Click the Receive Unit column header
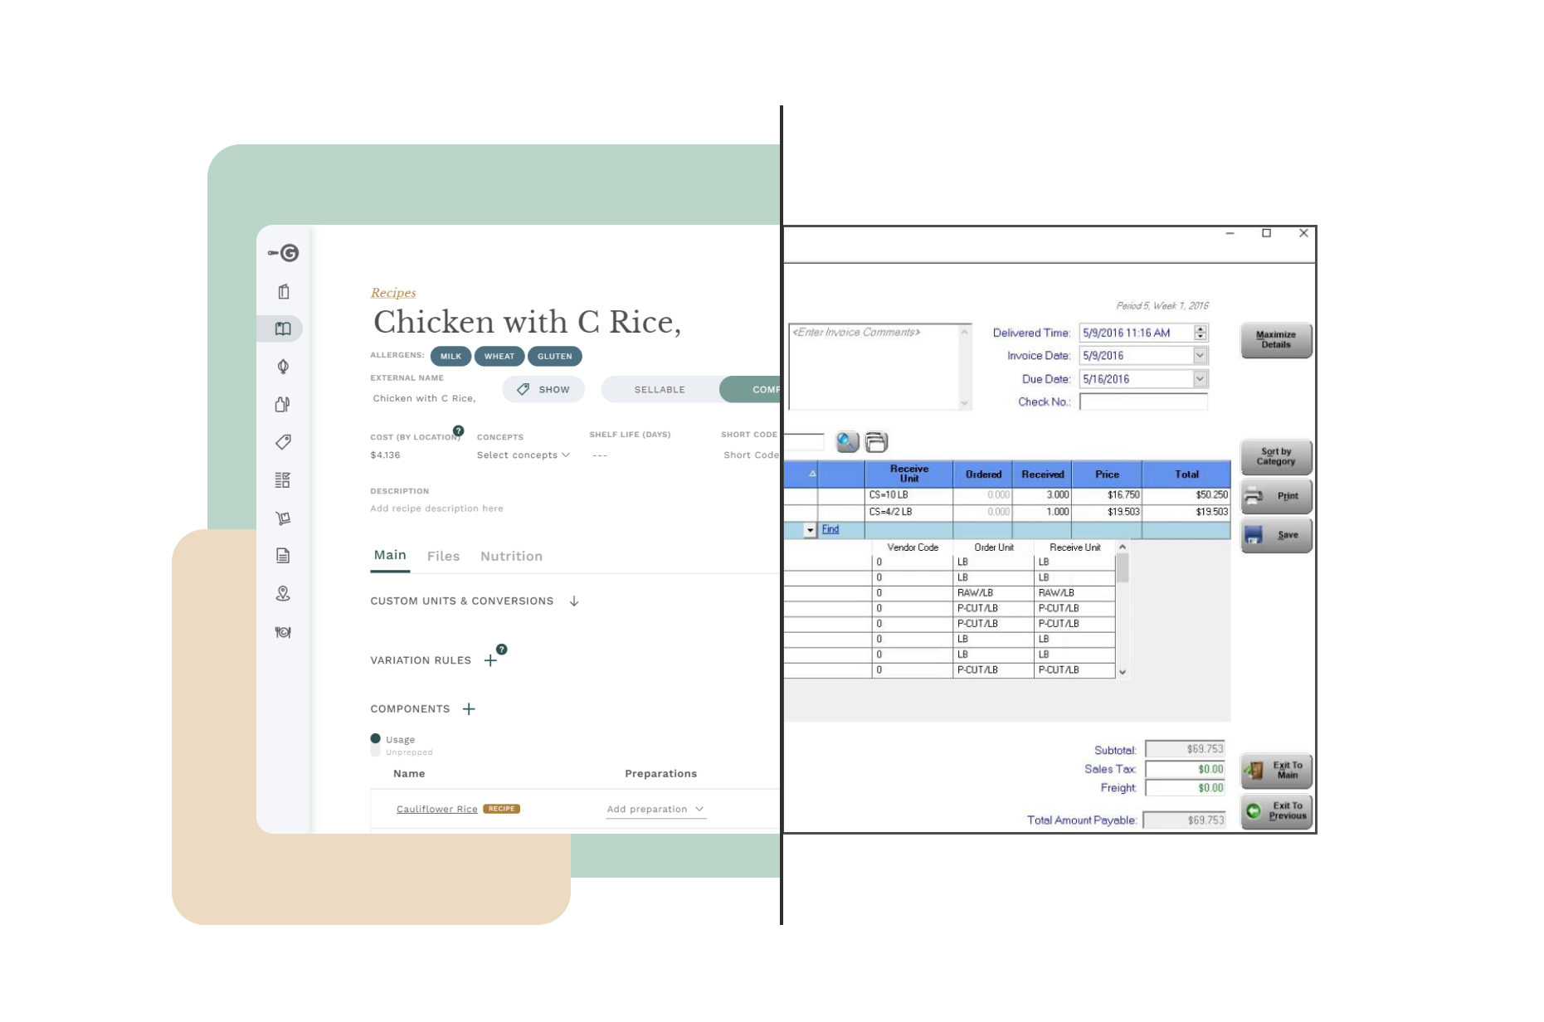Screen dimensions: 1544x1022 [x=908, y=474]
